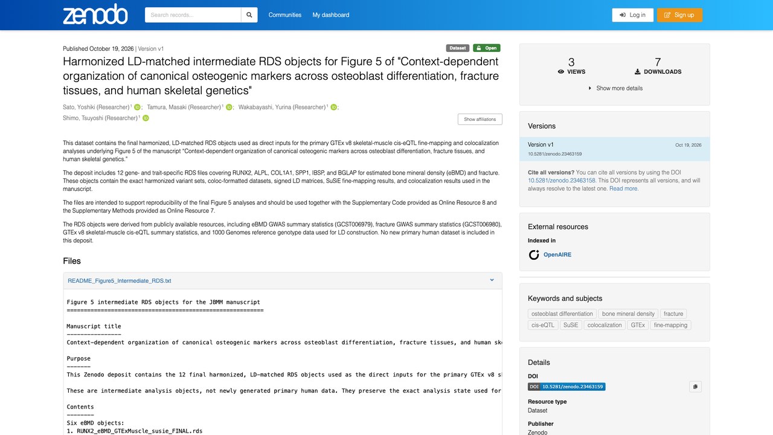This screenshot has width=773, height=435.
Task: Open README_Figure5_Intermediate_RDS.txt file link
Action: (x=120, y=281)
